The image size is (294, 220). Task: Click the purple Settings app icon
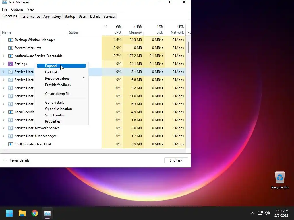tap(11, 64)
